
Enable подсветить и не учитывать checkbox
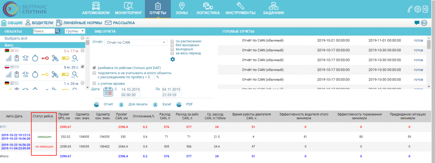pos(94,73)
